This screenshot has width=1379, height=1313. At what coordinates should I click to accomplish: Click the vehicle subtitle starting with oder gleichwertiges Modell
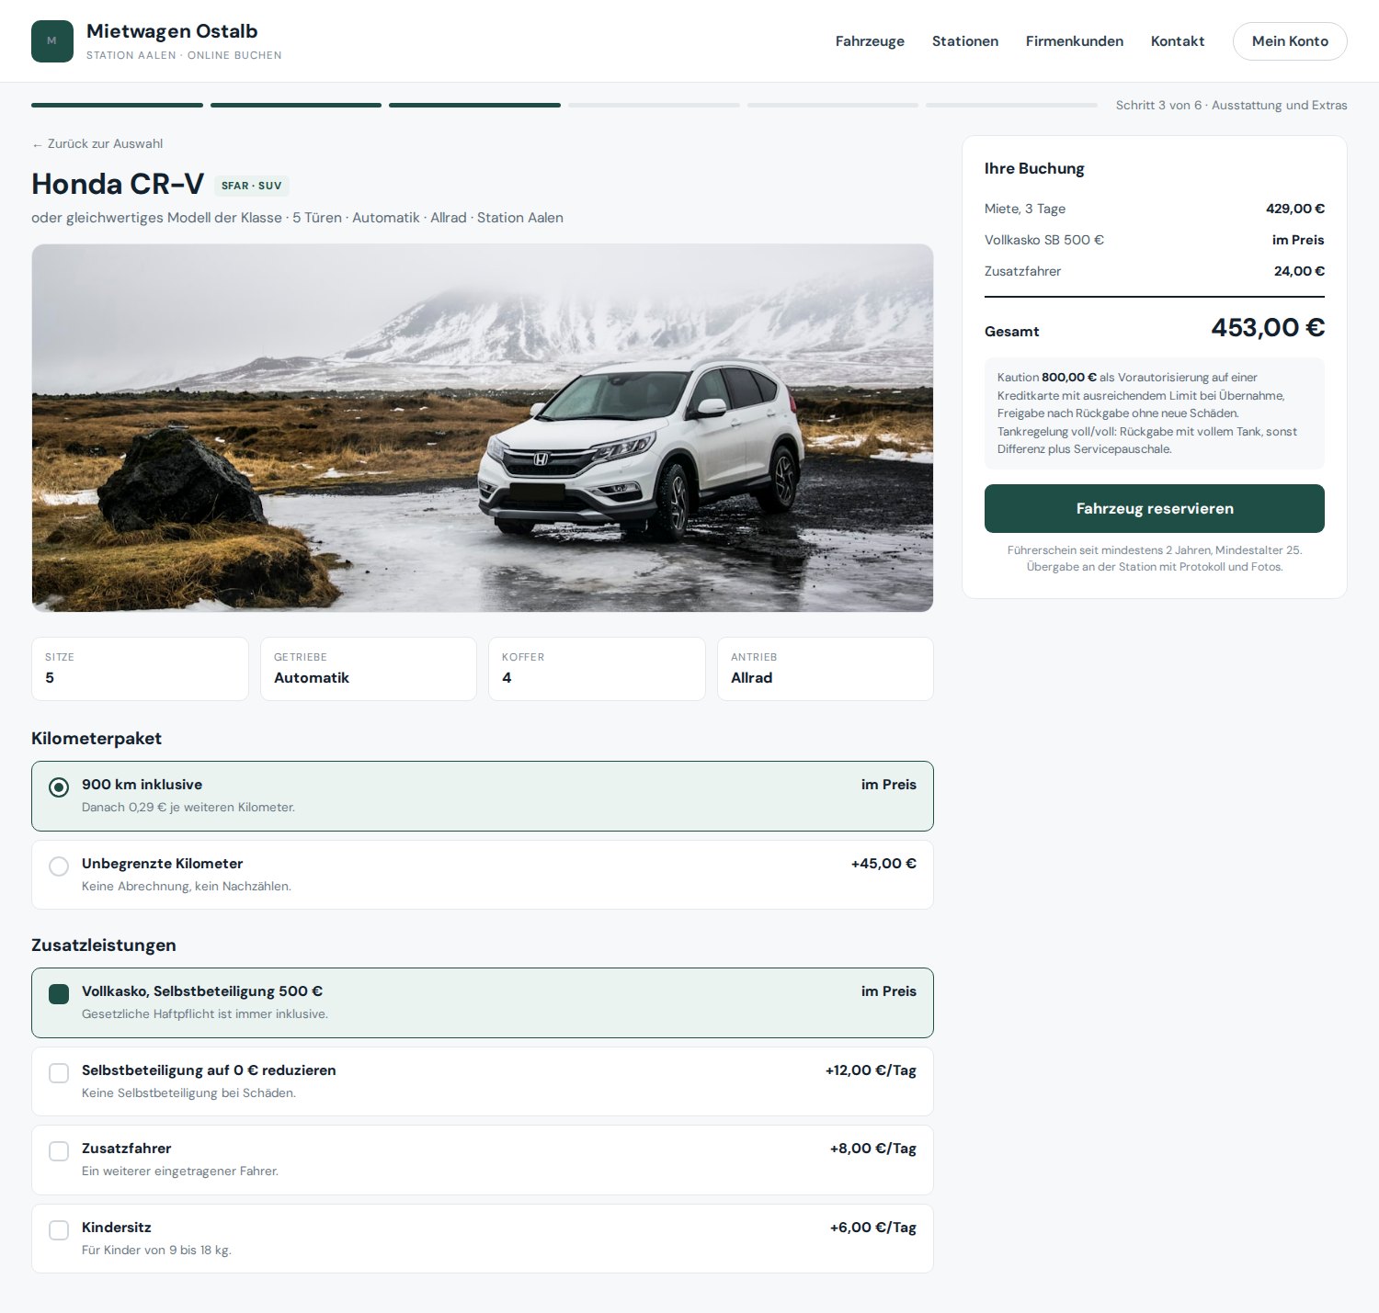click(x=297, y=218)
